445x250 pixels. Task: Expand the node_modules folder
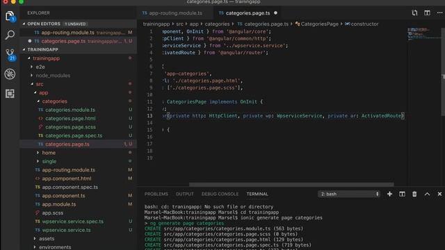(x=31, y=76)
